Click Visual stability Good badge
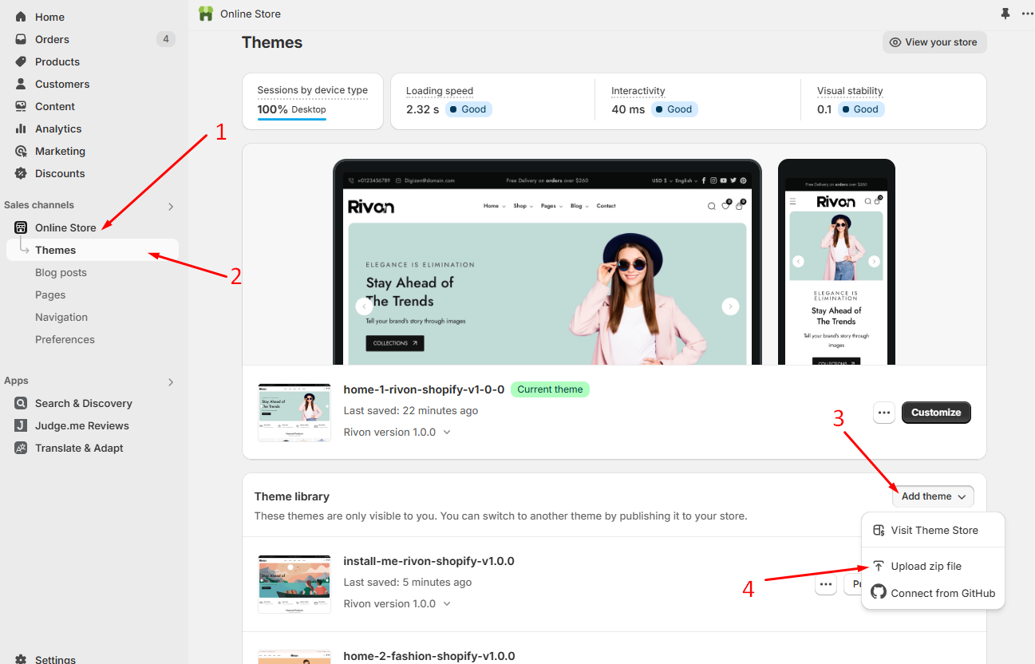Viewport: 1035px width, 664px height. pos(860,109)
